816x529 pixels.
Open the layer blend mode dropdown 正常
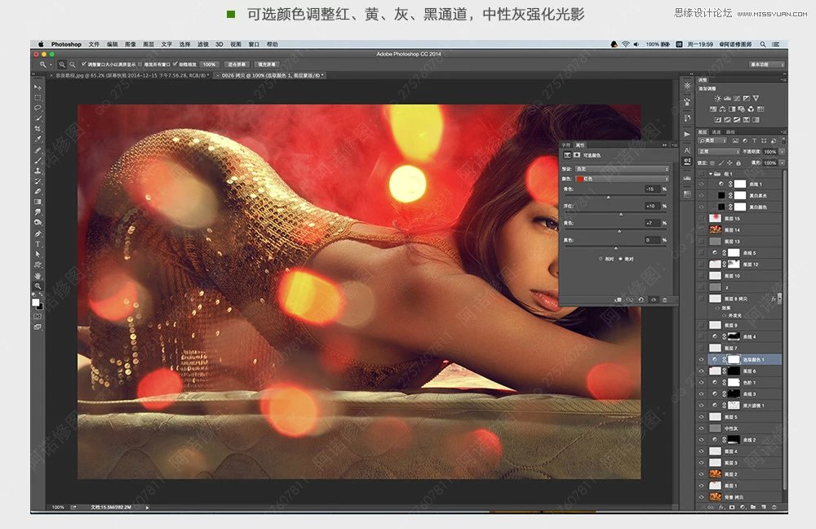(718, 152)
